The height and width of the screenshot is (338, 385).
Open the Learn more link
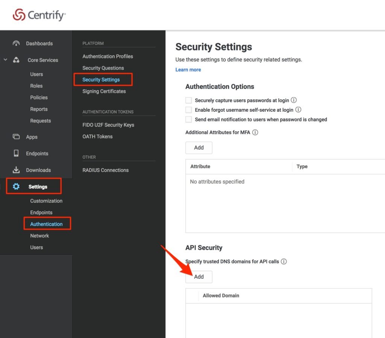click(188, 70)
